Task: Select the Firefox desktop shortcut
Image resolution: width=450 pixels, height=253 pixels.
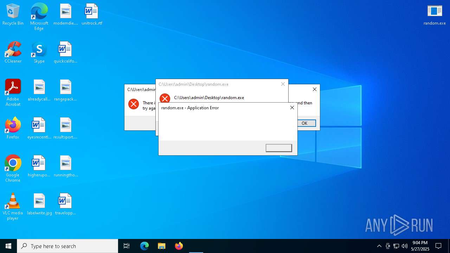Action: click(13, 129)
